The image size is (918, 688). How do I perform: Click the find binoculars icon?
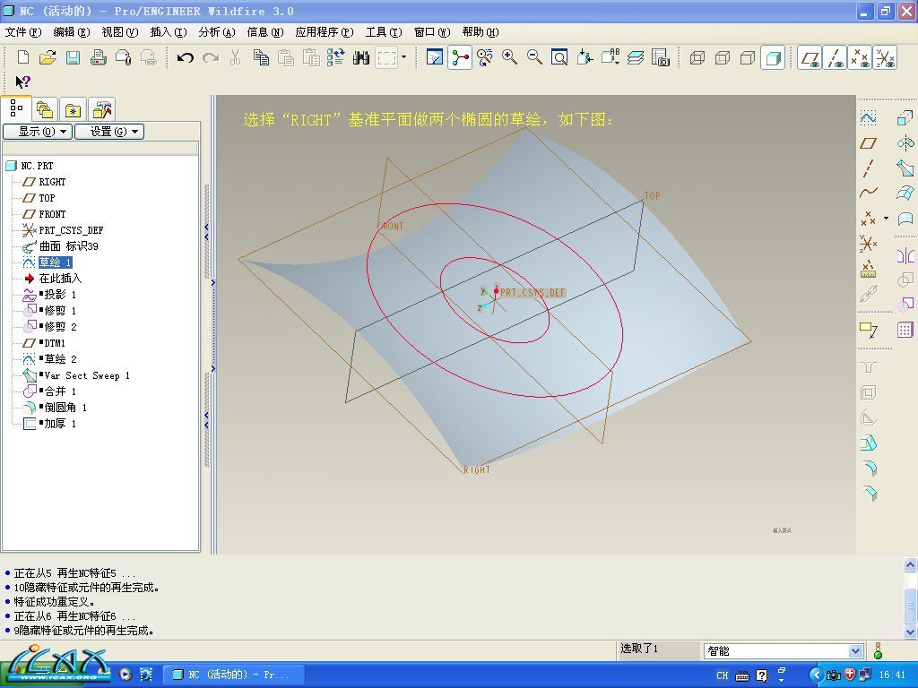coord(361,57)
